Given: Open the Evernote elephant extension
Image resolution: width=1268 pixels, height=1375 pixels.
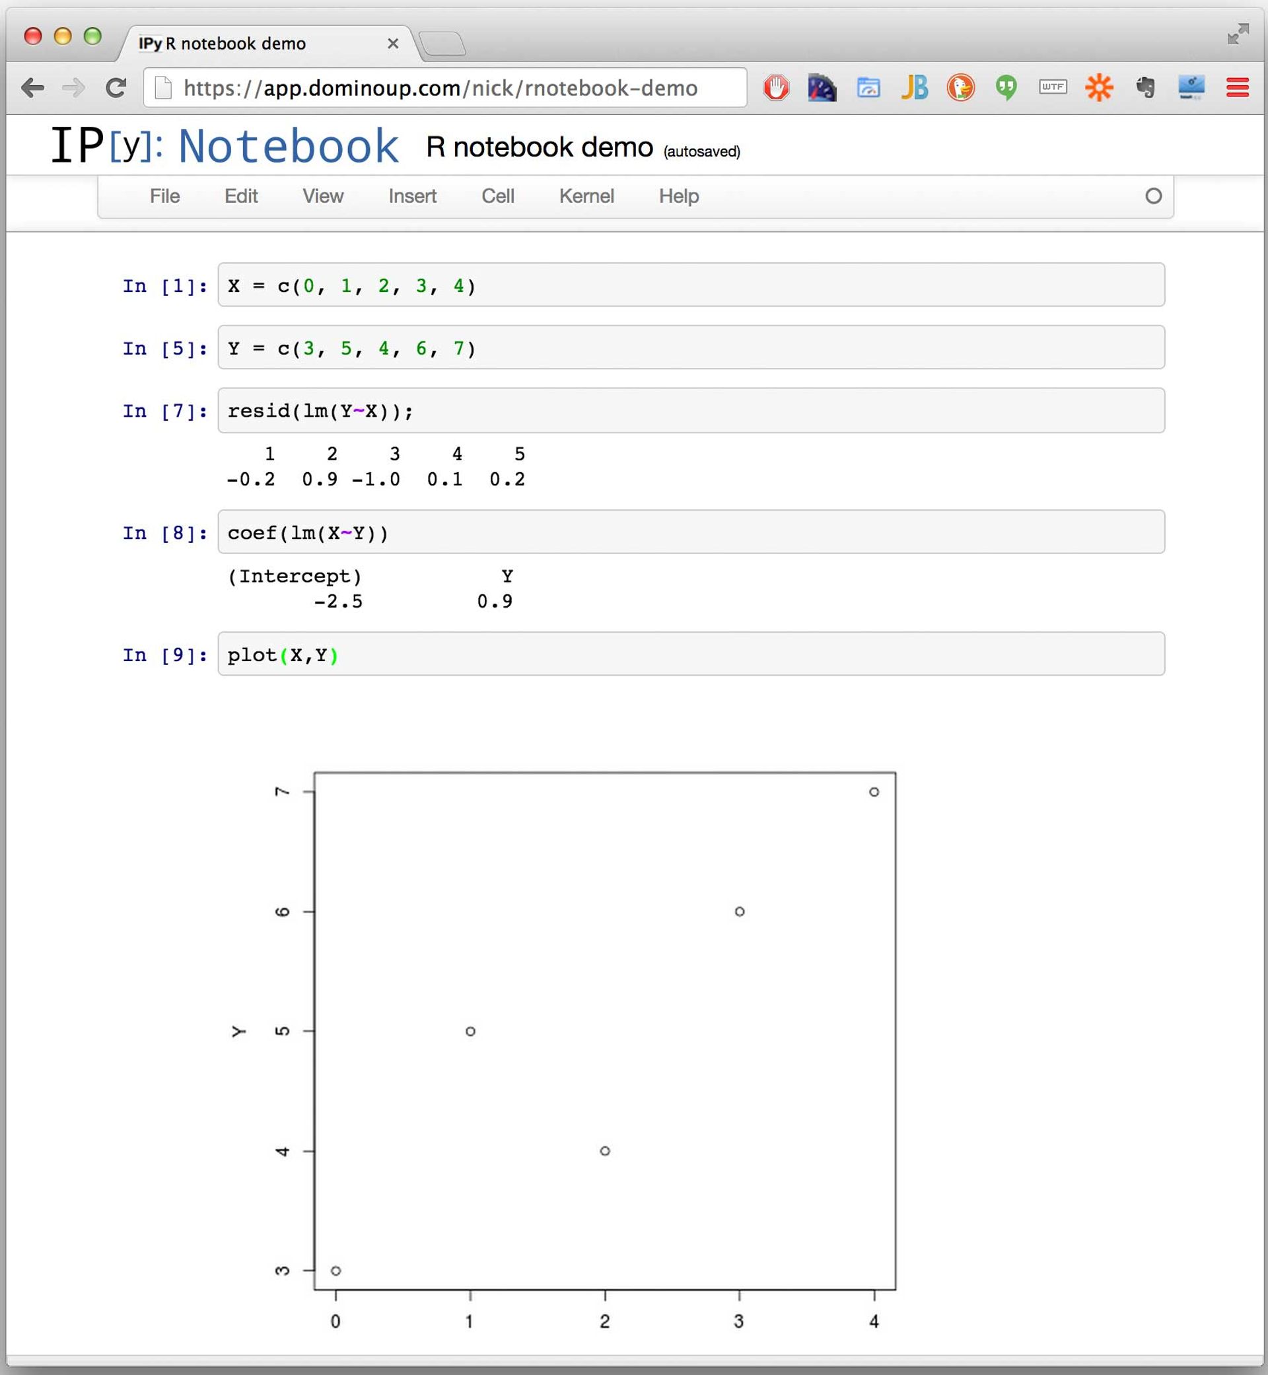Looking at the screenshot, I should 1145,88.
